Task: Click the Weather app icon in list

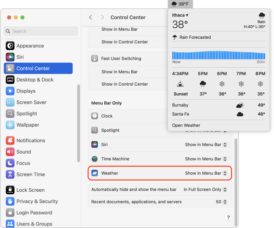Action: 94,173
